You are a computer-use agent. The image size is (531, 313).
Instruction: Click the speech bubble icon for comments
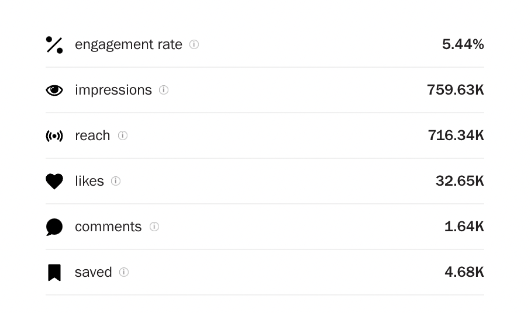click(54, 227)
